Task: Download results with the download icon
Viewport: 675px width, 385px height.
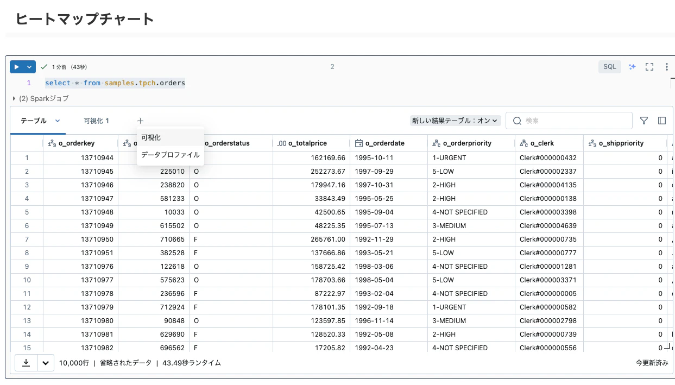Action: (x=26, y=363)
